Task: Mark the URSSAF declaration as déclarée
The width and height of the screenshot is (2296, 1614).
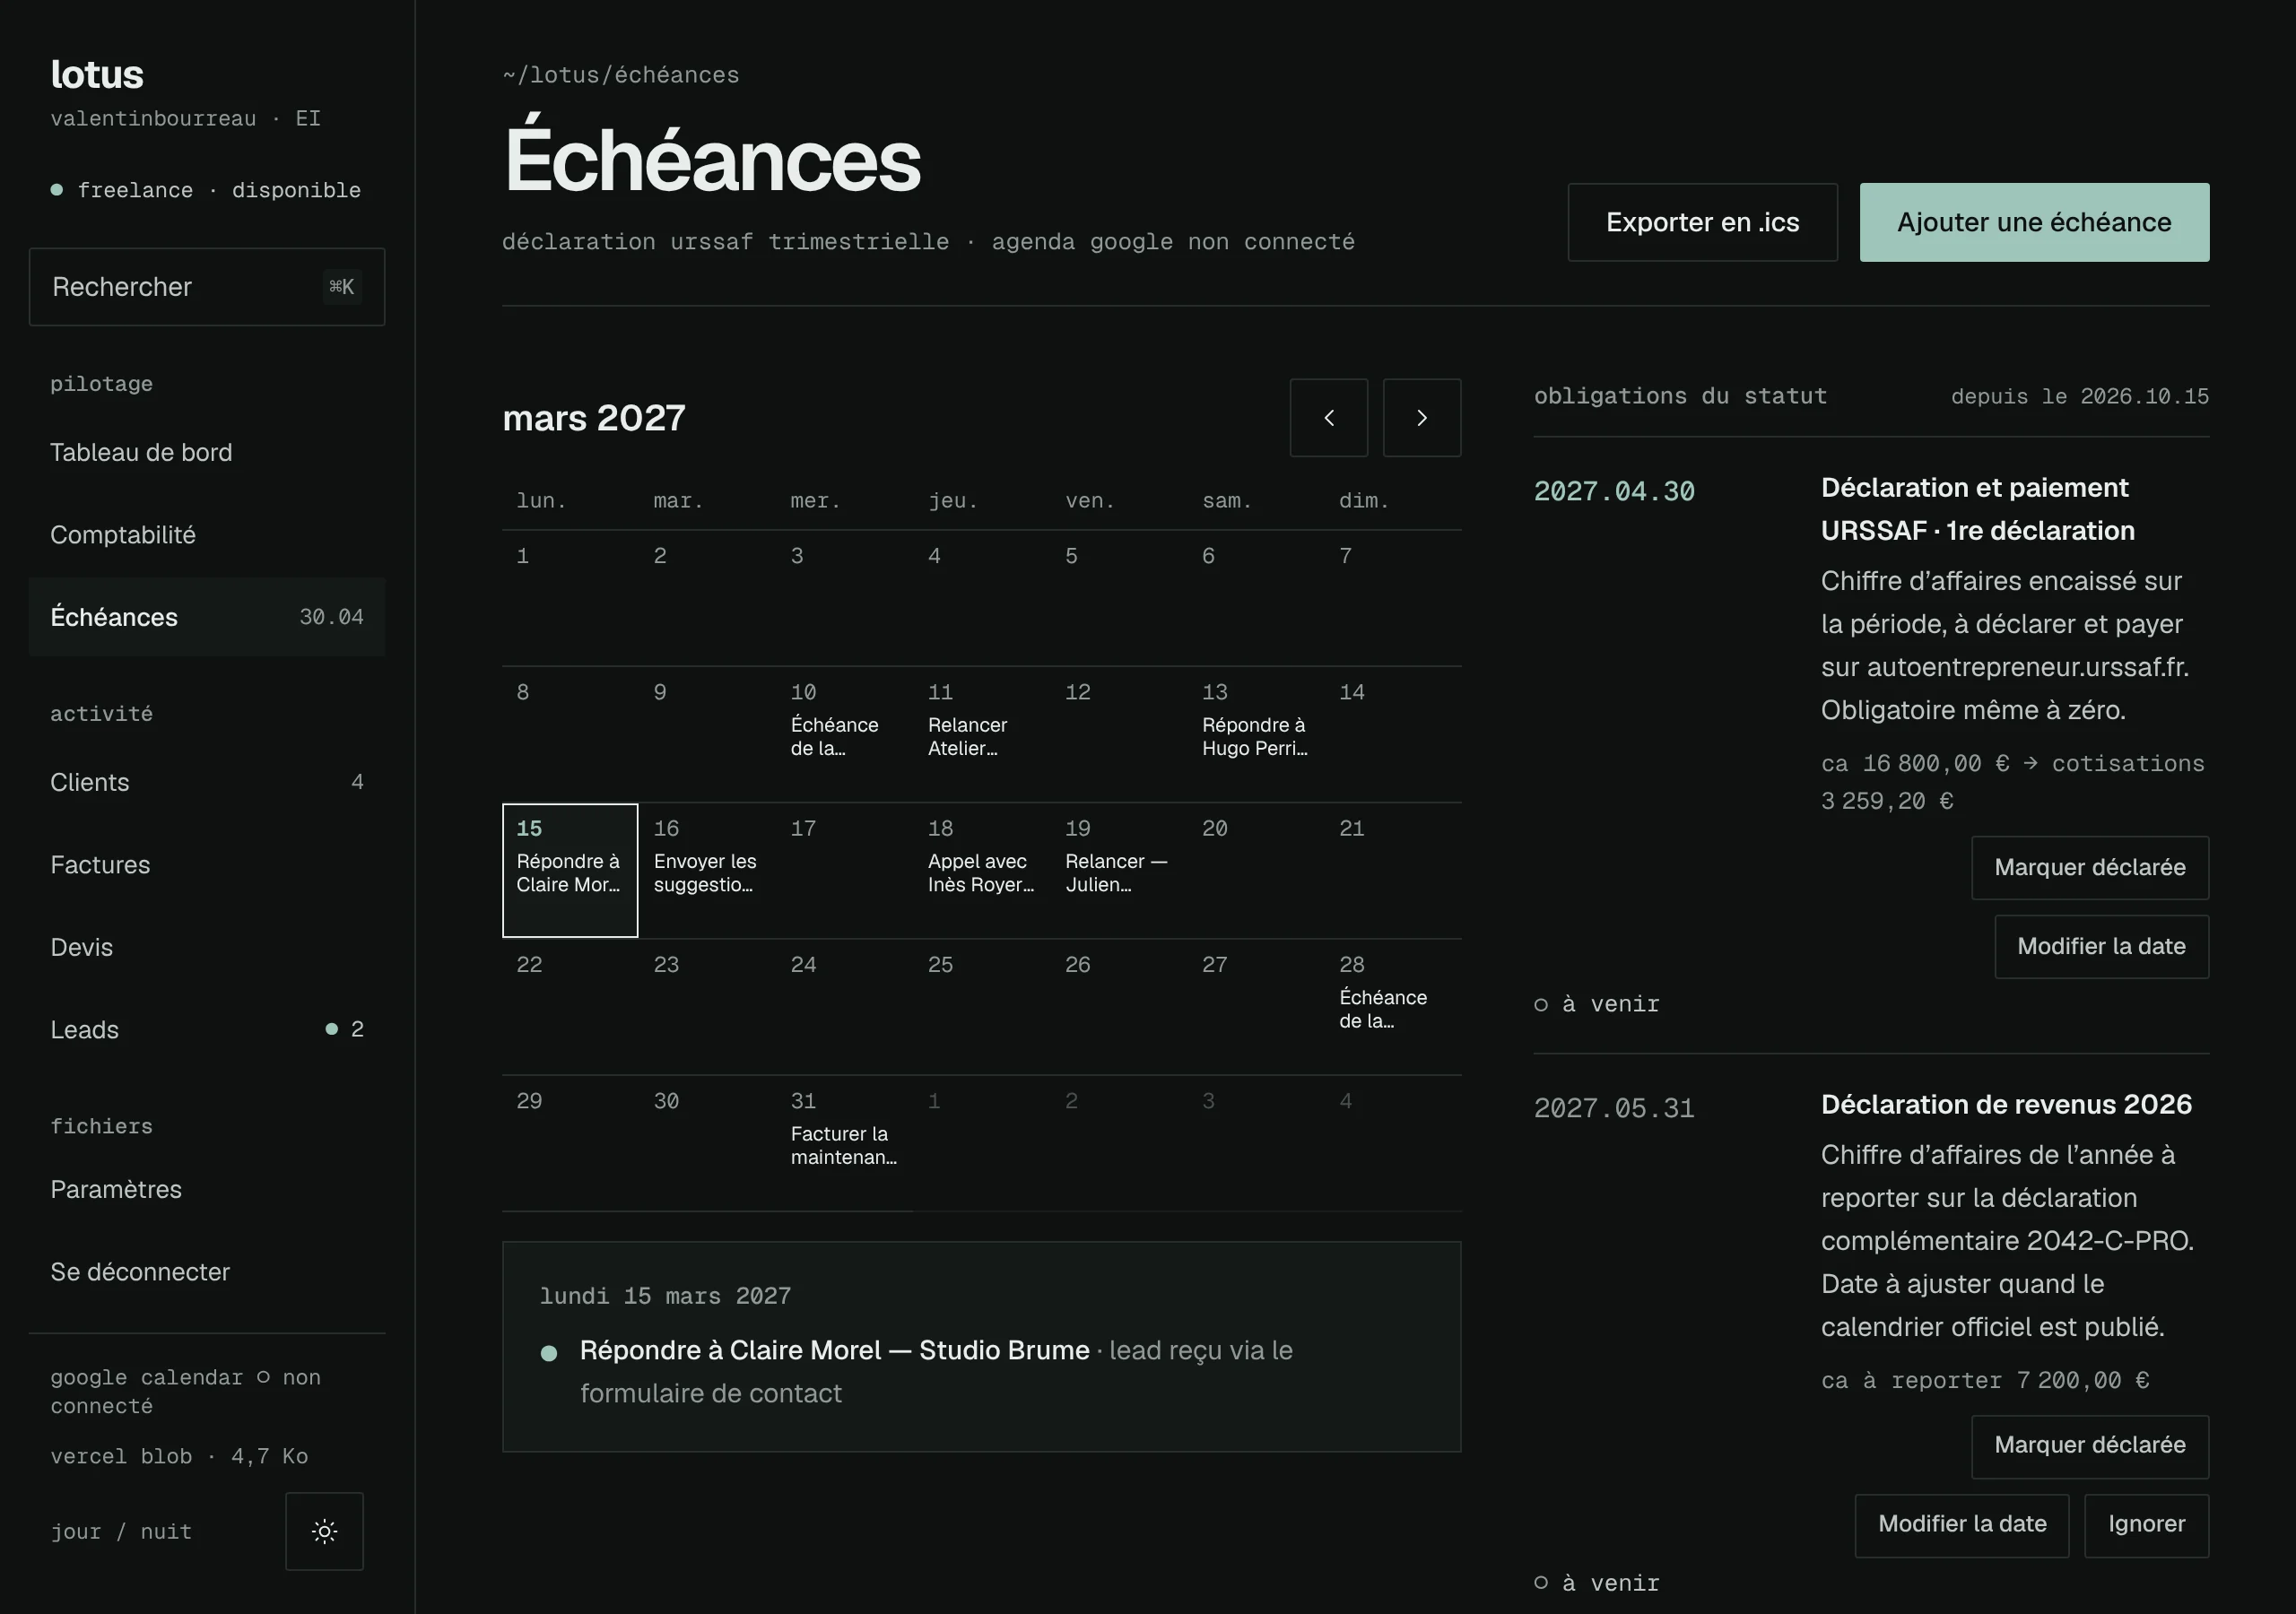Action: pos(2090,867)
